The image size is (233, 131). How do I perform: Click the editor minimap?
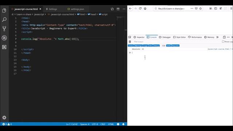pos(121,19)
